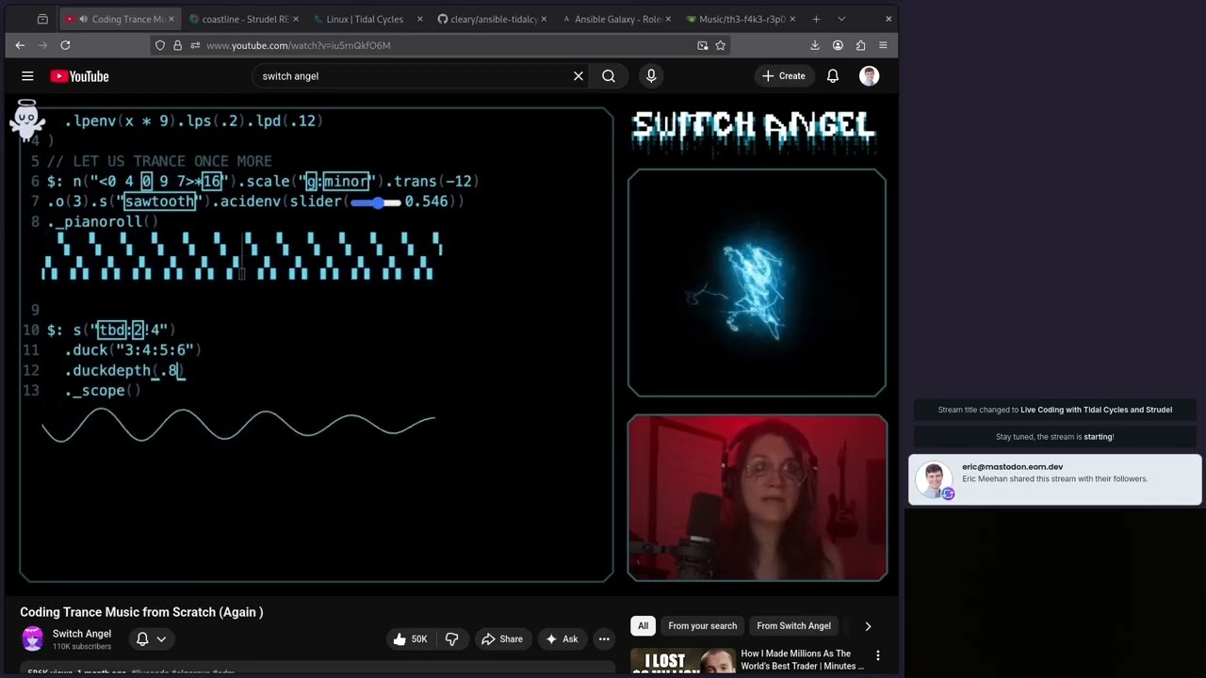
Task: List all tabs dropdown arrow
Action: click(x=841, y=19)
